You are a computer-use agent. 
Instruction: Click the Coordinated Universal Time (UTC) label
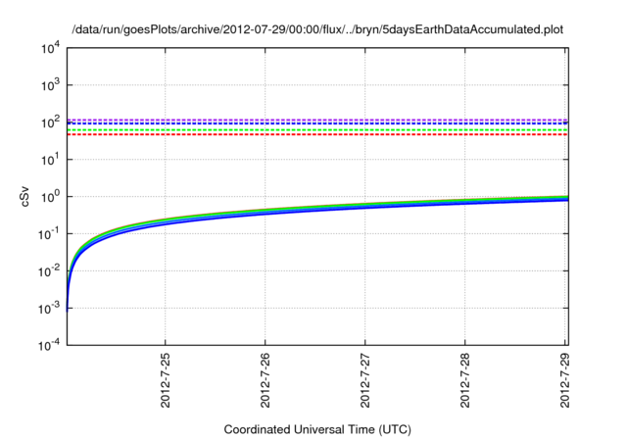coord(317,429)
